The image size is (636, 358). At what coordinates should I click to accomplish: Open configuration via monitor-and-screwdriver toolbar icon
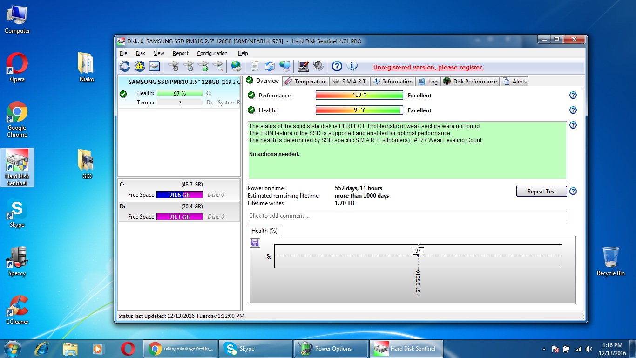pos(304,66)
